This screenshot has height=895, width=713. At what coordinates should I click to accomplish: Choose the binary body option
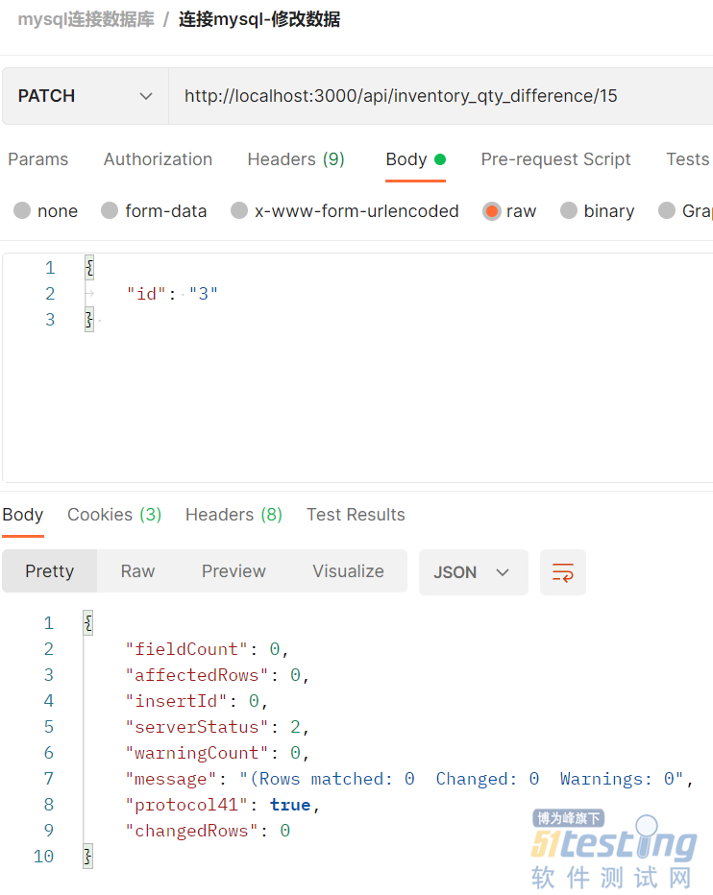pyautogui.click(x=569, y=211)
